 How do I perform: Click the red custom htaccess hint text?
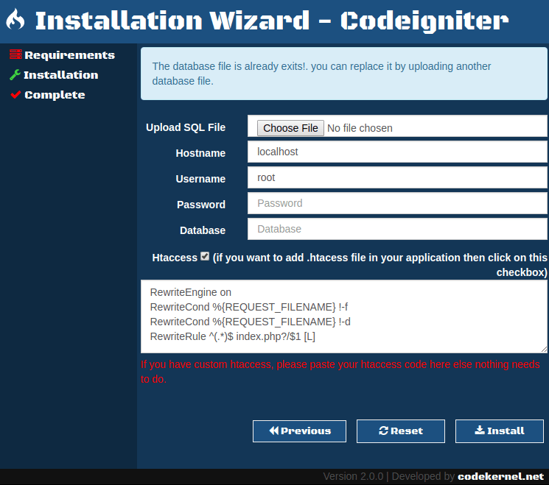pos(340,372)
